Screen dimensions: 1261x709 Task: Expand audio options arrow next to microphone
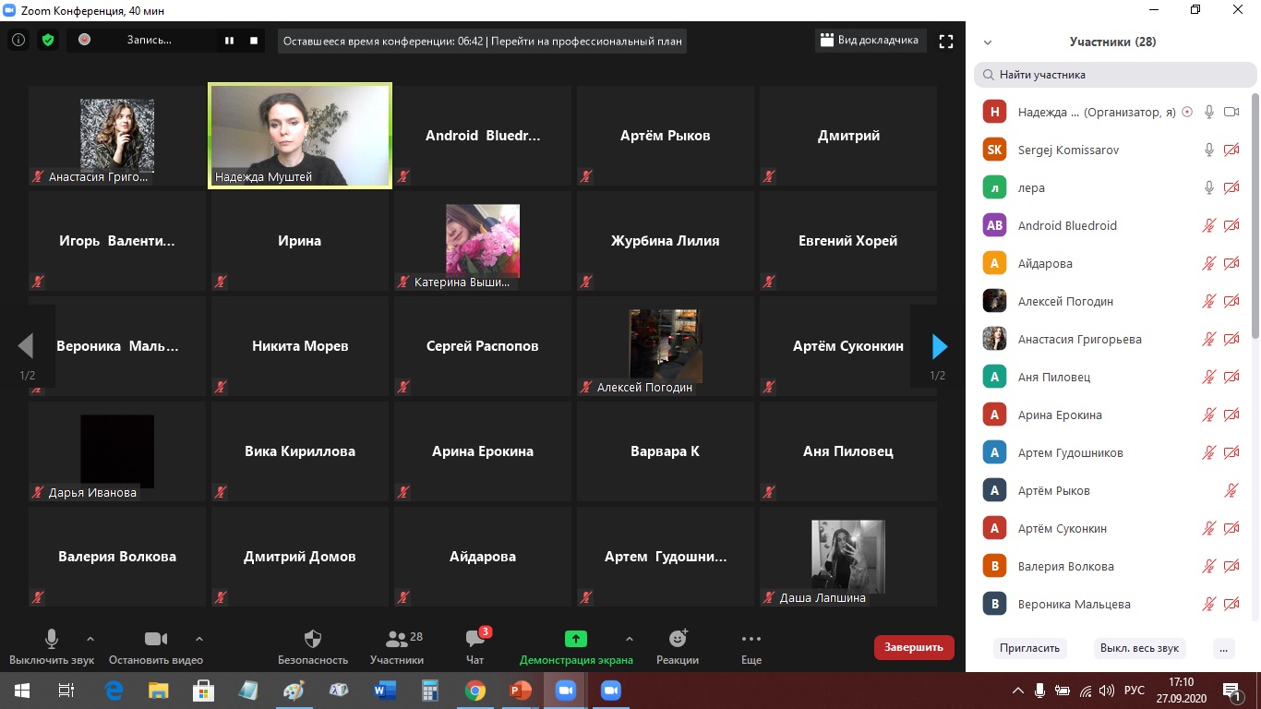[90, 639]
